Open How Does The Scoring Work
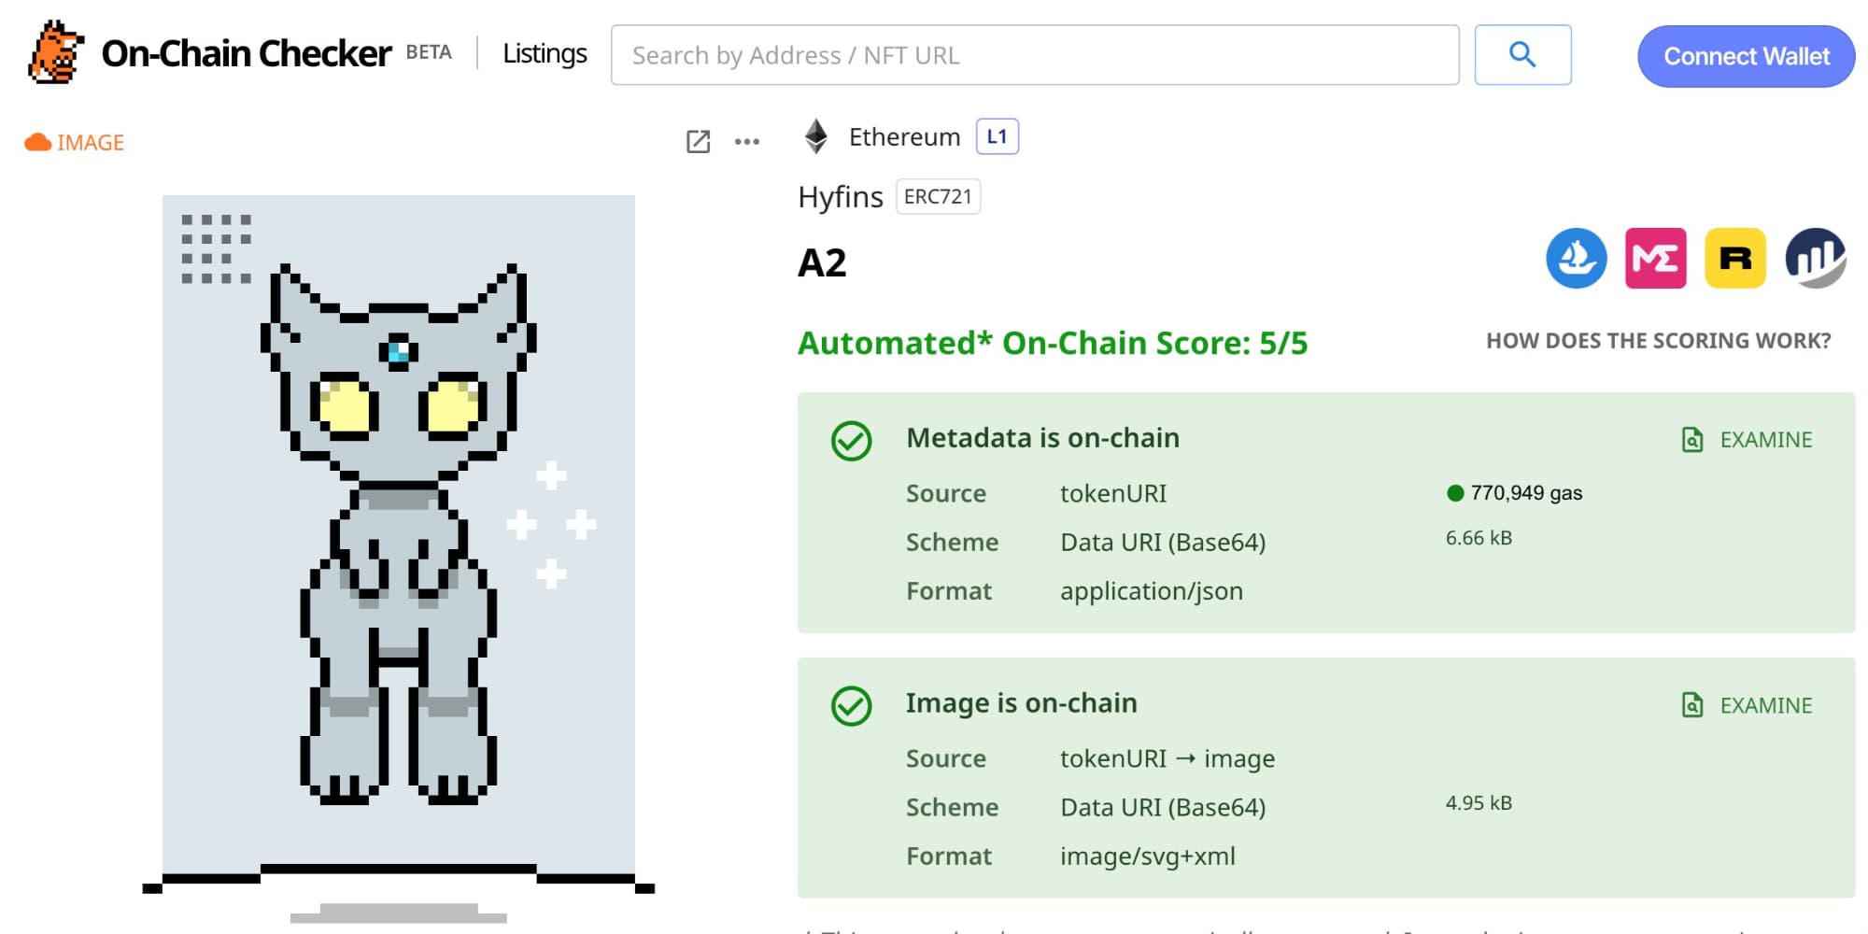This screenshot has height=934, width=1868. click(1658, 341)
